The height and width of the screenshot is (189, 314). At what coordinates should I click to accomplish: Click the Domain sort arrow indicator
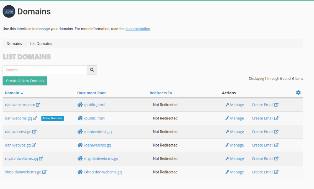pyautogui.click(x=22, y=93)
